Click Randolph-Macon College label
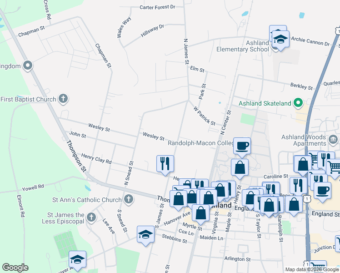Image resolution: width=340 pixels, height=273 pixels. tap(201, 143)
